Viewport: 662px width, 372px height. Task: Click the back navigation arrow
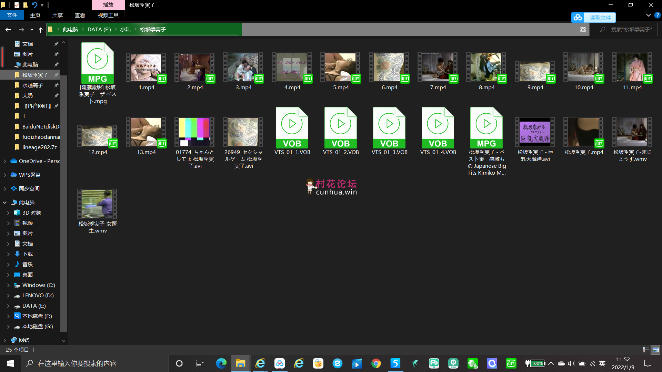click(x=8, y=30)
